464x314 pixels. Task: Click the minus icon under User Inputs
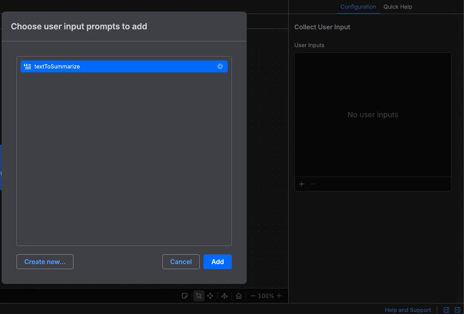pyautogui.click(x=313, y=184)
